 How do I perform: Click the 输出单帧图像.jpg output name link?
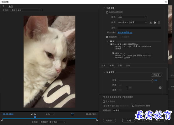(x=125, y=33)
